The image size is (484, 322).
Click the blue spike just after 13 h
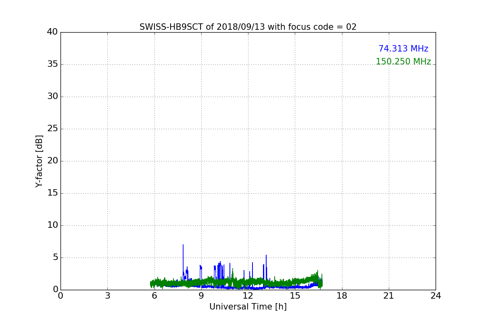[266, 268]
